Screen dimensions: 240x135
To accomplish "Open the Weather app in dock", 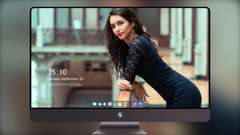I will 100,104.
